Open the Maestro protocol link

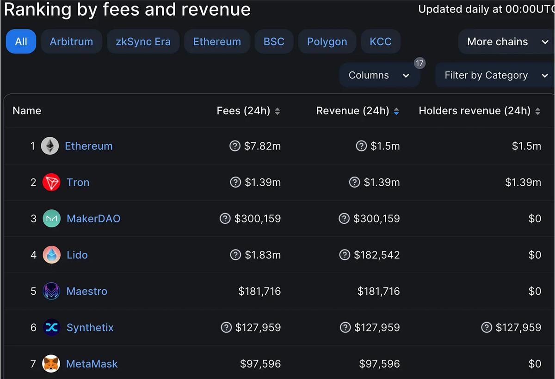click(x=87, y=291)
